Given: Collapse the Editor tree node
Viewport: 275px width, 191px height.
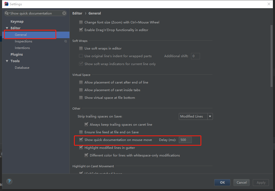Looking at the screenshot, I should click(7, 28).
